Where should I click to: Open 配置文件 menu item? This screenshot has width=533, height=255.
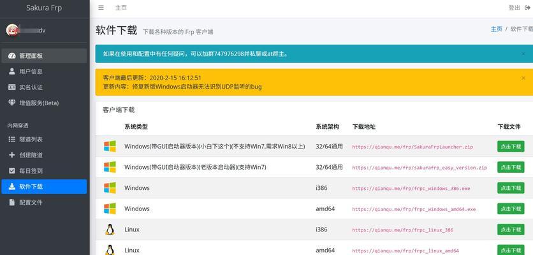click(44, 202)
